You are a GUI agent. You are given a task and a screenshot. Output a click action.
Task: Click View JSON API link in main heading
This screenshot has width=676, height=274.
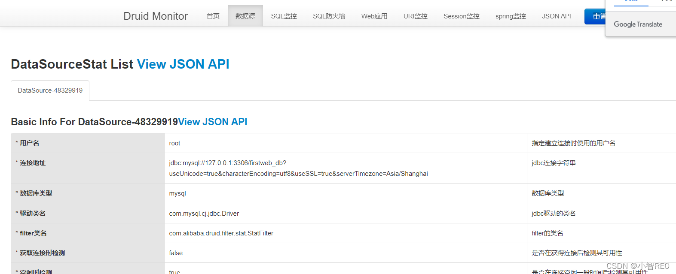coord(183,64)
